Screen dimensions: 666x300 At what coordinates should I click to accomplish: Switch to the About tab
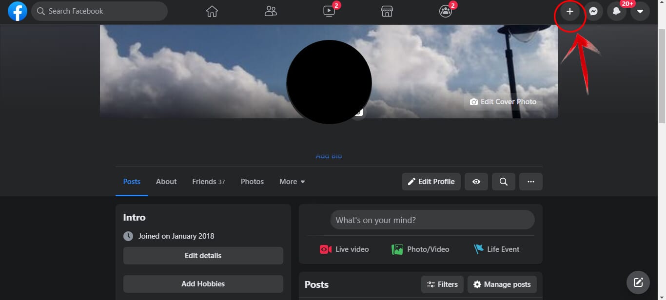pos(166,182)
